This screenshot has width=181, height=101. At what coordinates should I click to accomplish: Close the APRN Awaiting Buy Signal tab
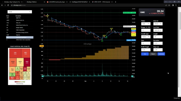coord(67,2)
